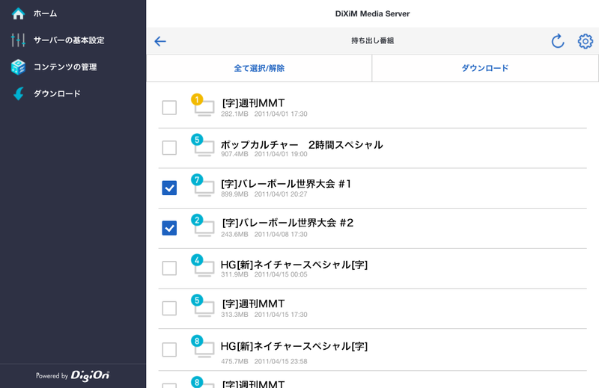Click the content management cube icon
This screenshot has width=599, height=388.
pos(18,67)
